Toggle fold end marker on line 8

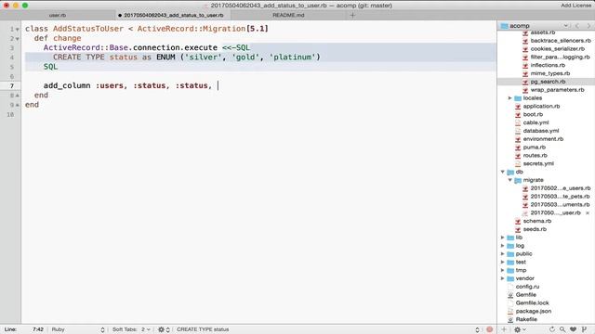click(x=18, y=96)
